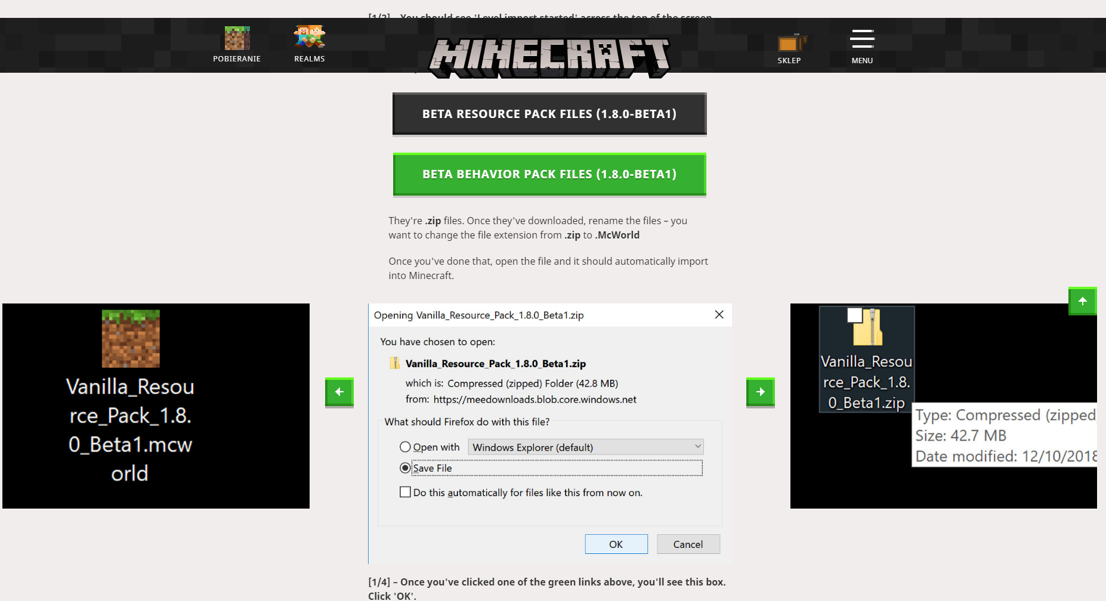This screenshot has width=1106, height=601.
Task: Open the Realms characters icon
Action: (310, 36)
